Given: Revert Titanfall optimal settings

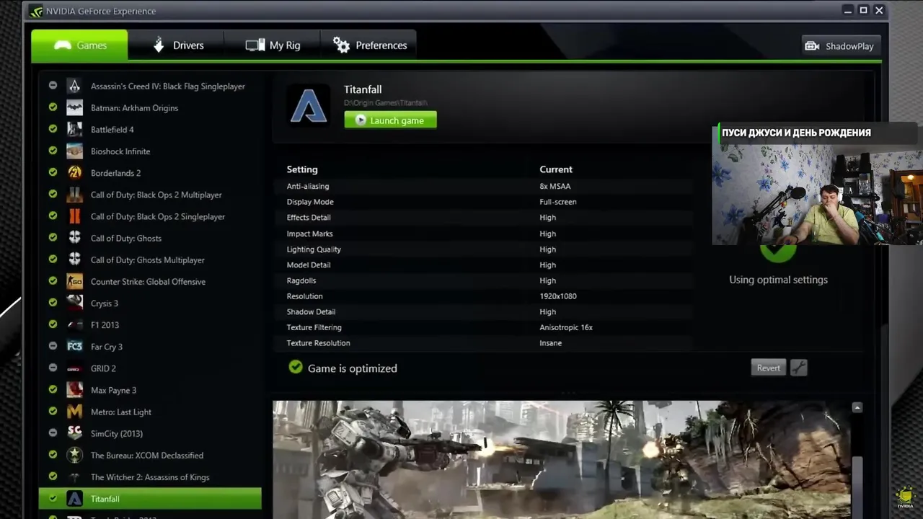Looking at the screenshot, I should click(768, 368).
